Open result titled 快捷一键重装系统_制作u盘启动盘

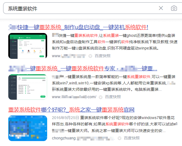tap(78, 27)
